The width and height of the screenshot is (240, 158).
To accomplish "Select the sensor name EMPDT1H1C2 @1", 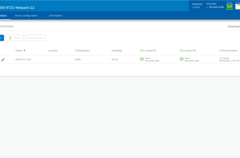I will (x=23, y=60).
